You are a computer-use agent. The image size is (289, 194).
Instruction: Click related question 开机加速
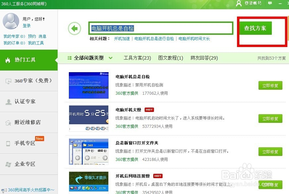122,39
